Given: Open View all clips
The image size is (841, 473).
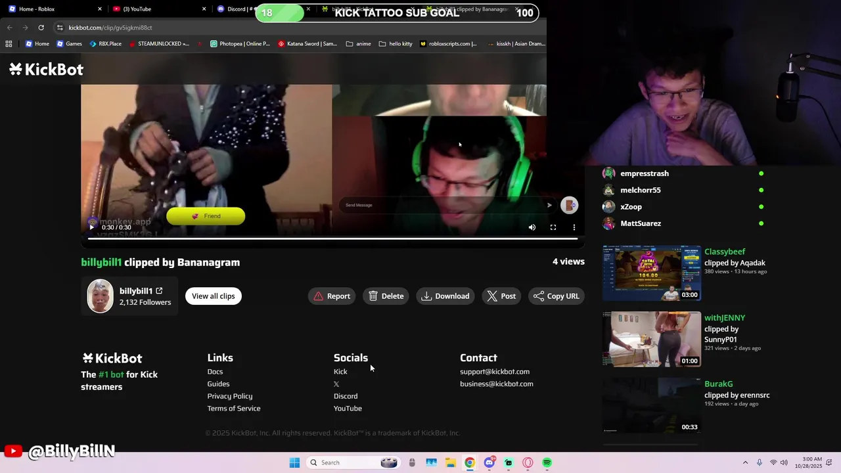Looking at the screenshot, I should click(x=214, y=296).
